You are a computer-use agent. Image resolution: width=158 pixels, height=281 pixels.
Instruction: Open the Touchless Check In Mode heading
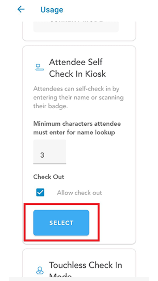tap(85, 270)
